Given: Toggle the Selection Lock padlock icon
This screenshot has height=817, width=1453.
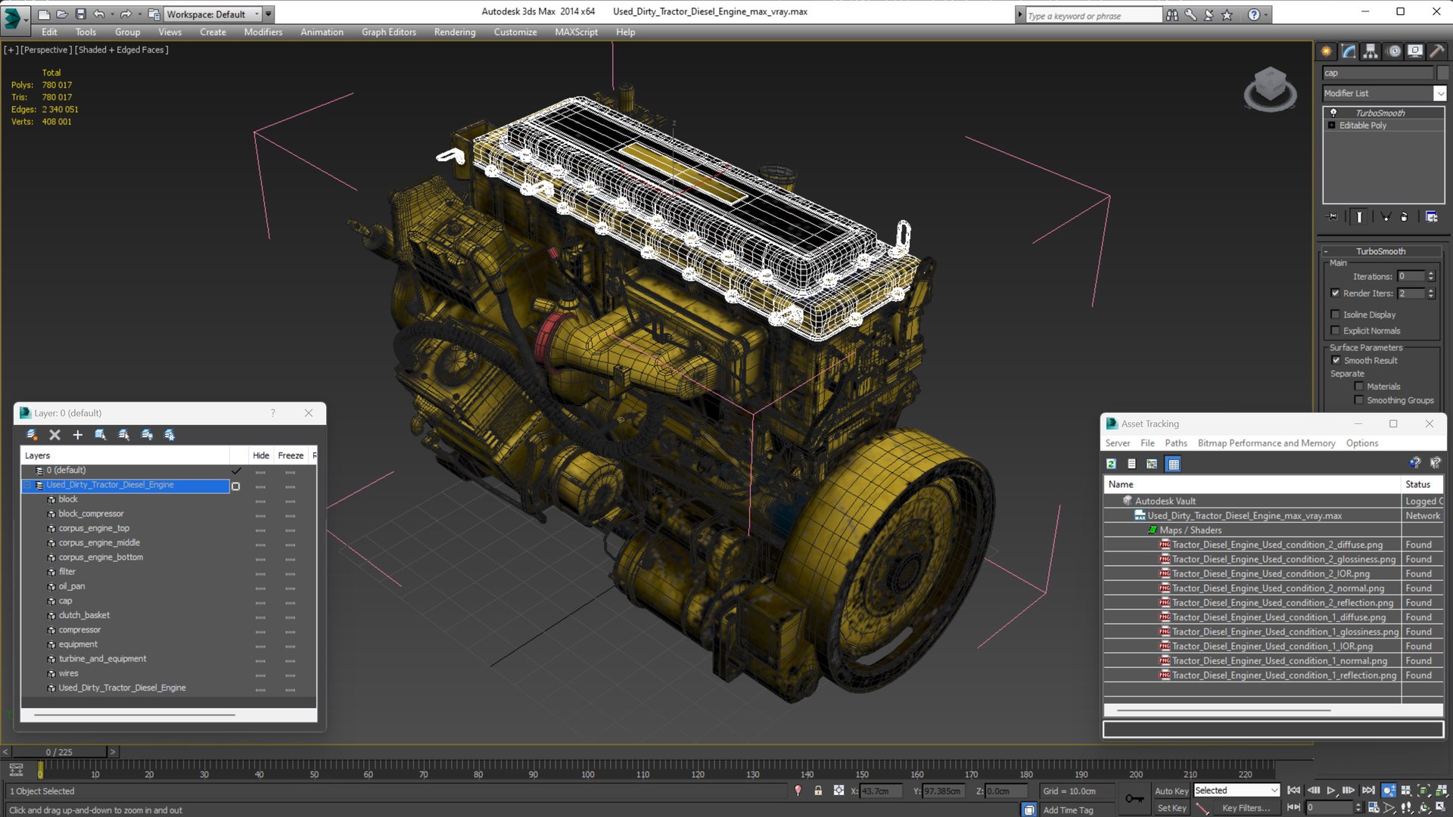Looking at the screenshot, I should pos(818,791).
